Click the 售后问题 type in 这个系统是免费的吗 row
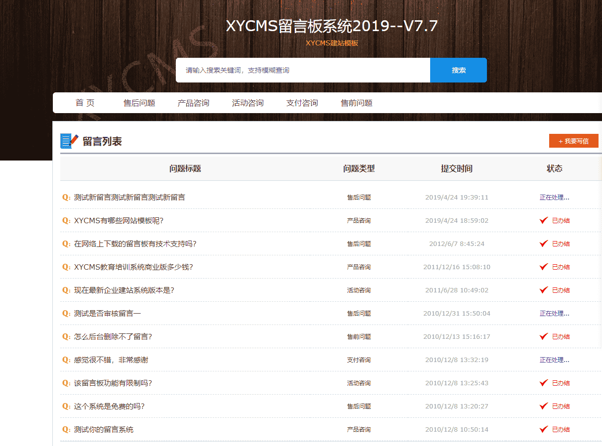This screenshot has height=446, width=602. (359, 406)
